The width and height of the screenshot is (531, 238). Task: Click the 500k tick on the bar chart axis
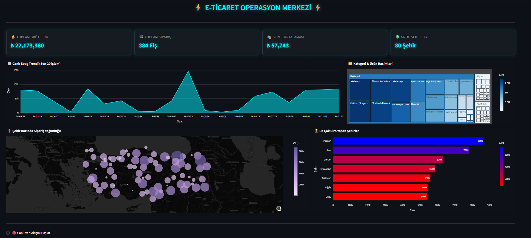click(420, 205)
